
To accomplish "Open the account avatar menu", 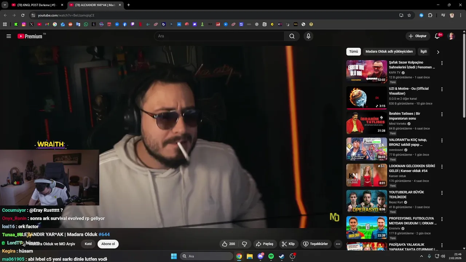I will pos(451,36).
